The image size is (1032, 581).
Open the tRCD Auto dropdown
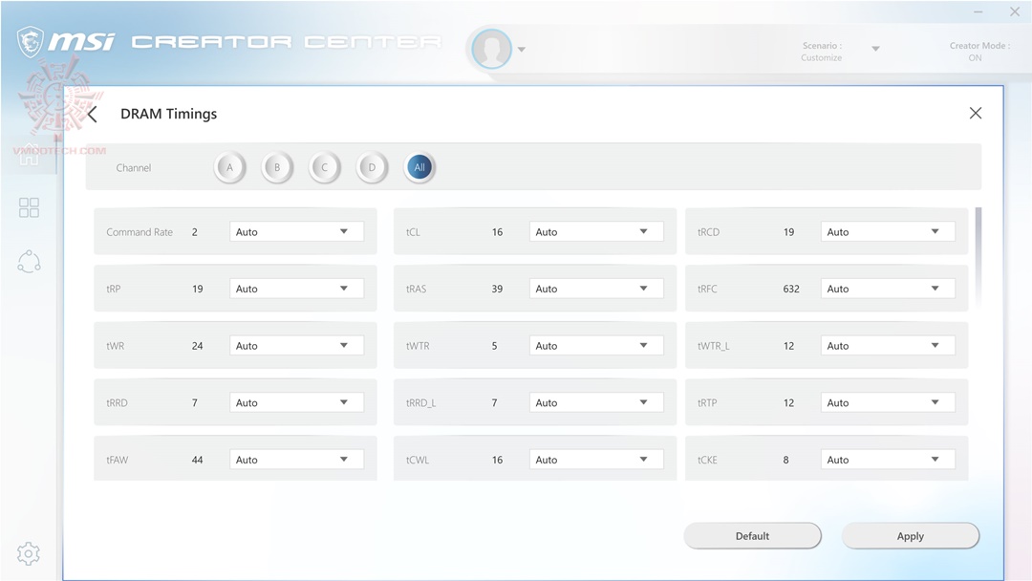coord(888,231)
